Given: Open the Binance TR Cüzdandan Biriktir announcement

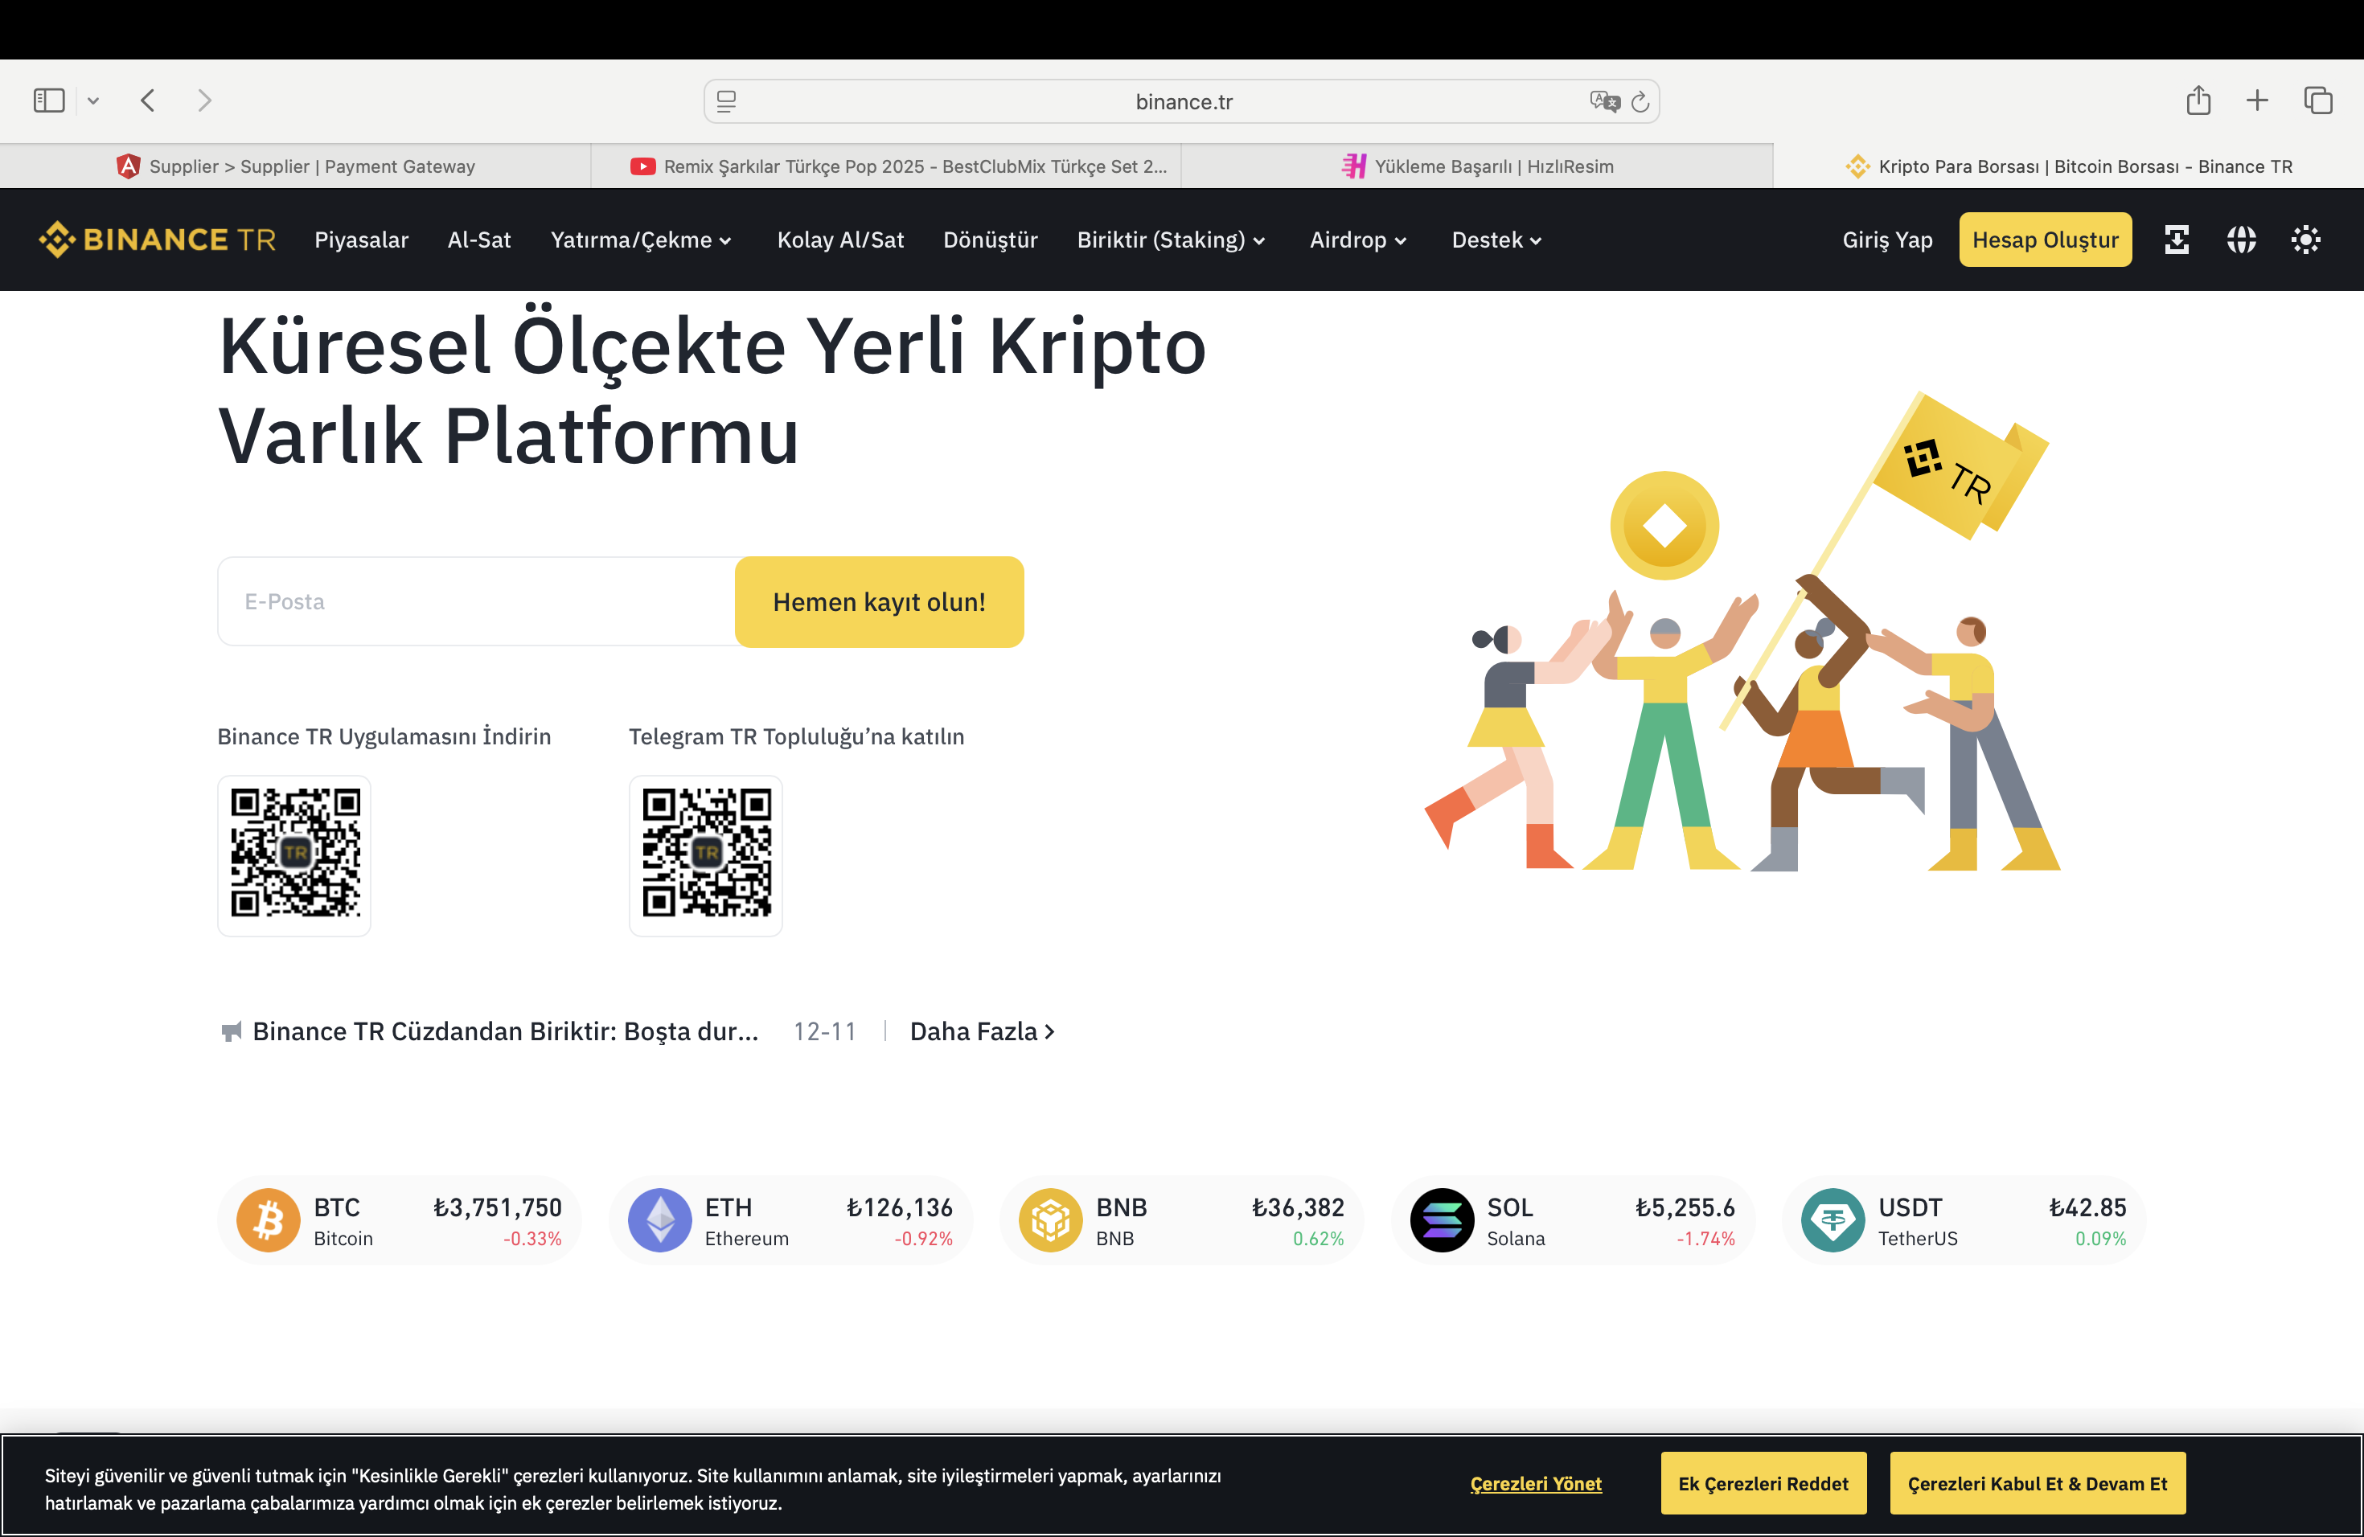Looking at the screenshot, I should [506, 1031].
